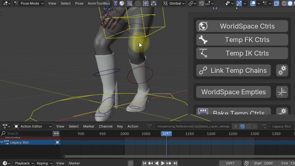Click the current frame marker 1097
Image resolution: width=295 pixels, height=166 pixels.
166,134
